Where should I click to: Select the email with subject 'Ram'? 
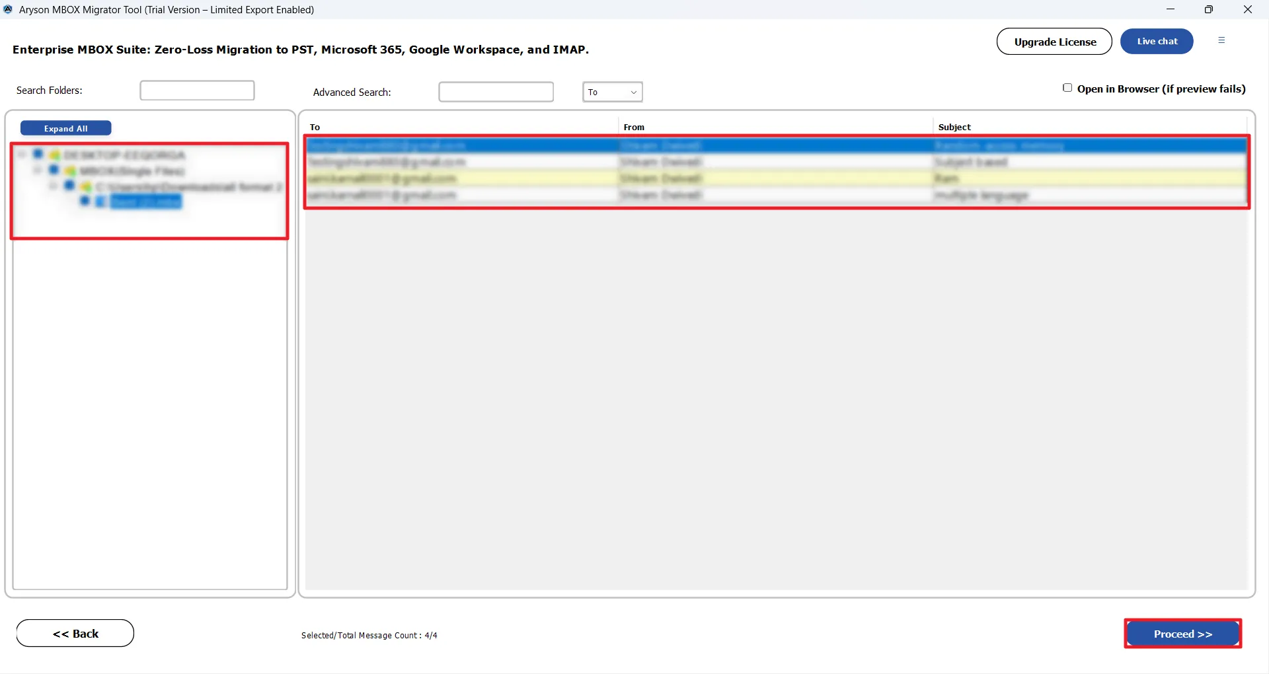click(x=777, y=178)
